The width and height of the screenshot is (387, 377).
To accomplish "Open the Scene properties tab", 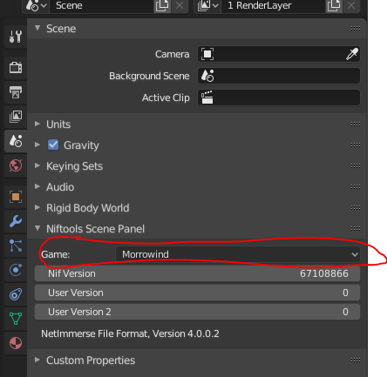I will pos(16,141).
